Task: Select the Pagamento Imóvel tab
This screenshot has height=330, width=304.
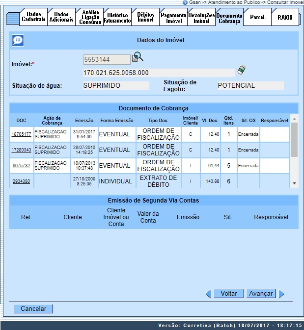Action: (x=173, y=17)
